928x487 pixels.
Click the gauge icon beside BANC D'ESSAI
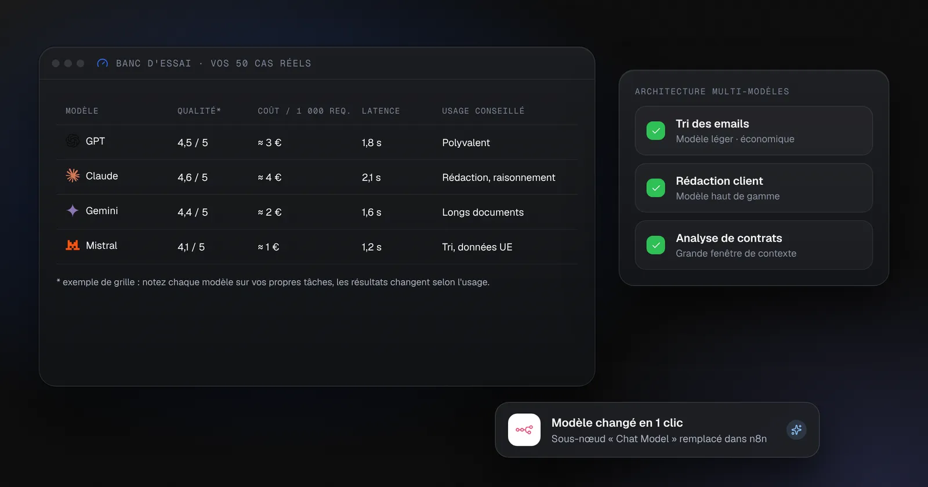[103, 63]
